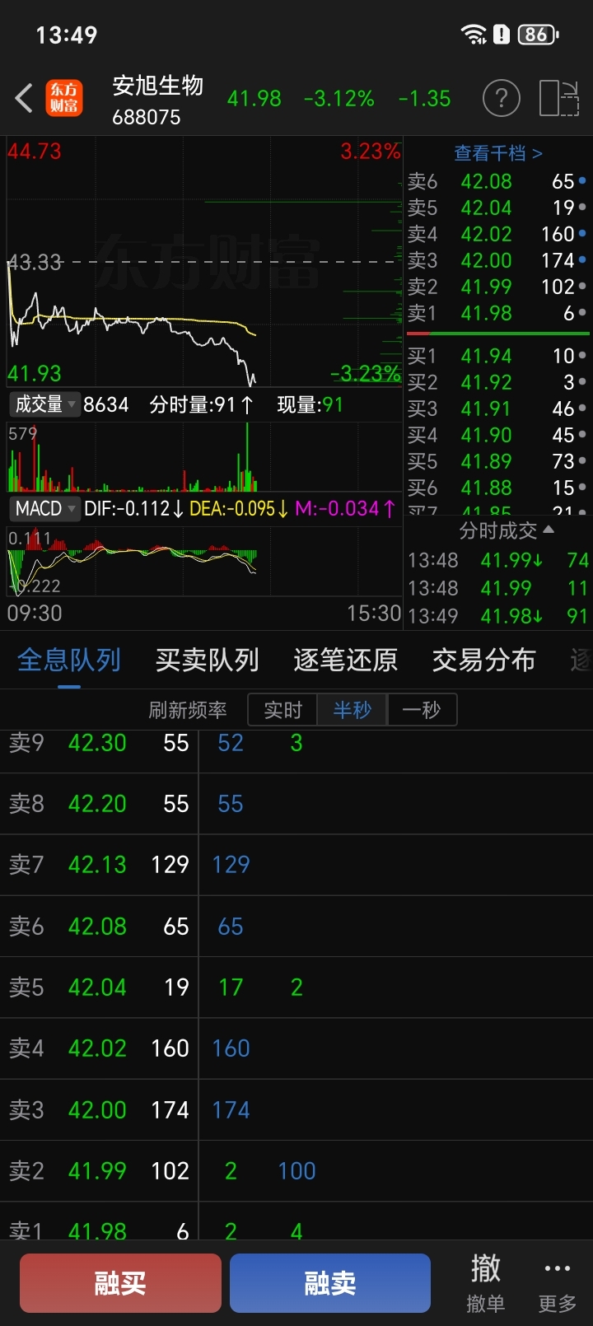Screen dimensions: 593x1326
Task: Tap the alert notification icon in status bar
Action: pos(501,34)
